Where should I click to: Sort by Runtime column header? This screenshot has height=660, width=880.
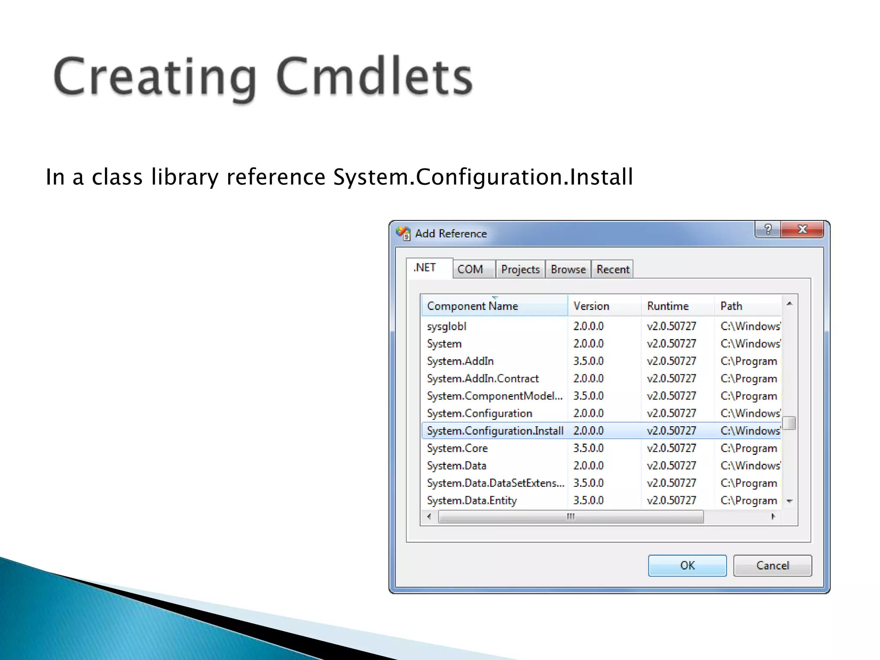[678, 306]
